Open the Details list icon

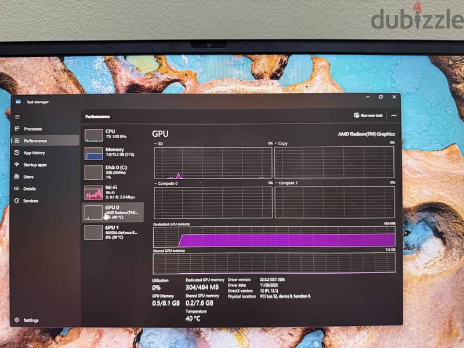point(17,188)
